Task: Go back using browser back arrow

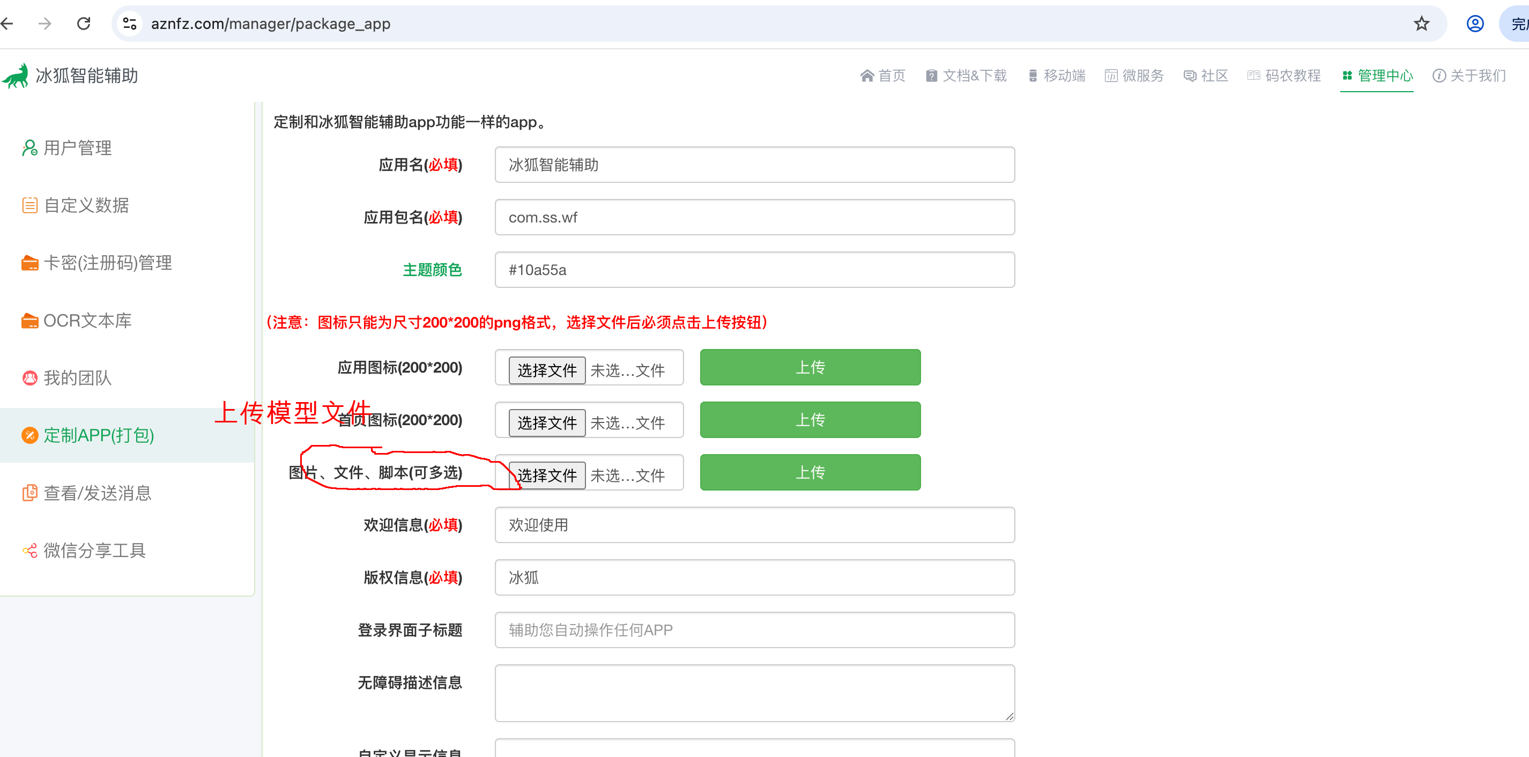Action: pos(7,24)
